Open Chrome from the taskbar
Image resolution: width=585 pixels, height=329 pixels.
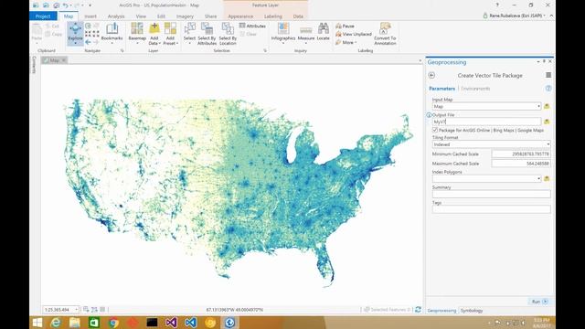[113, 323]
